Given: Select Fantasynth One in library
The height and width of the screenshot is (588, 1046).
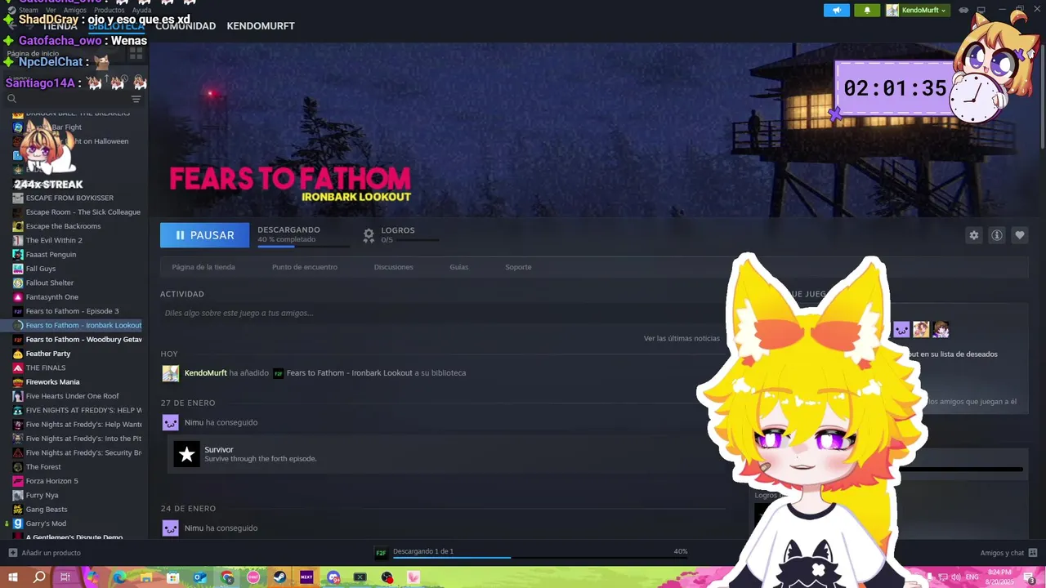Looking at the screenshot, I should click(x=51, y=297).
